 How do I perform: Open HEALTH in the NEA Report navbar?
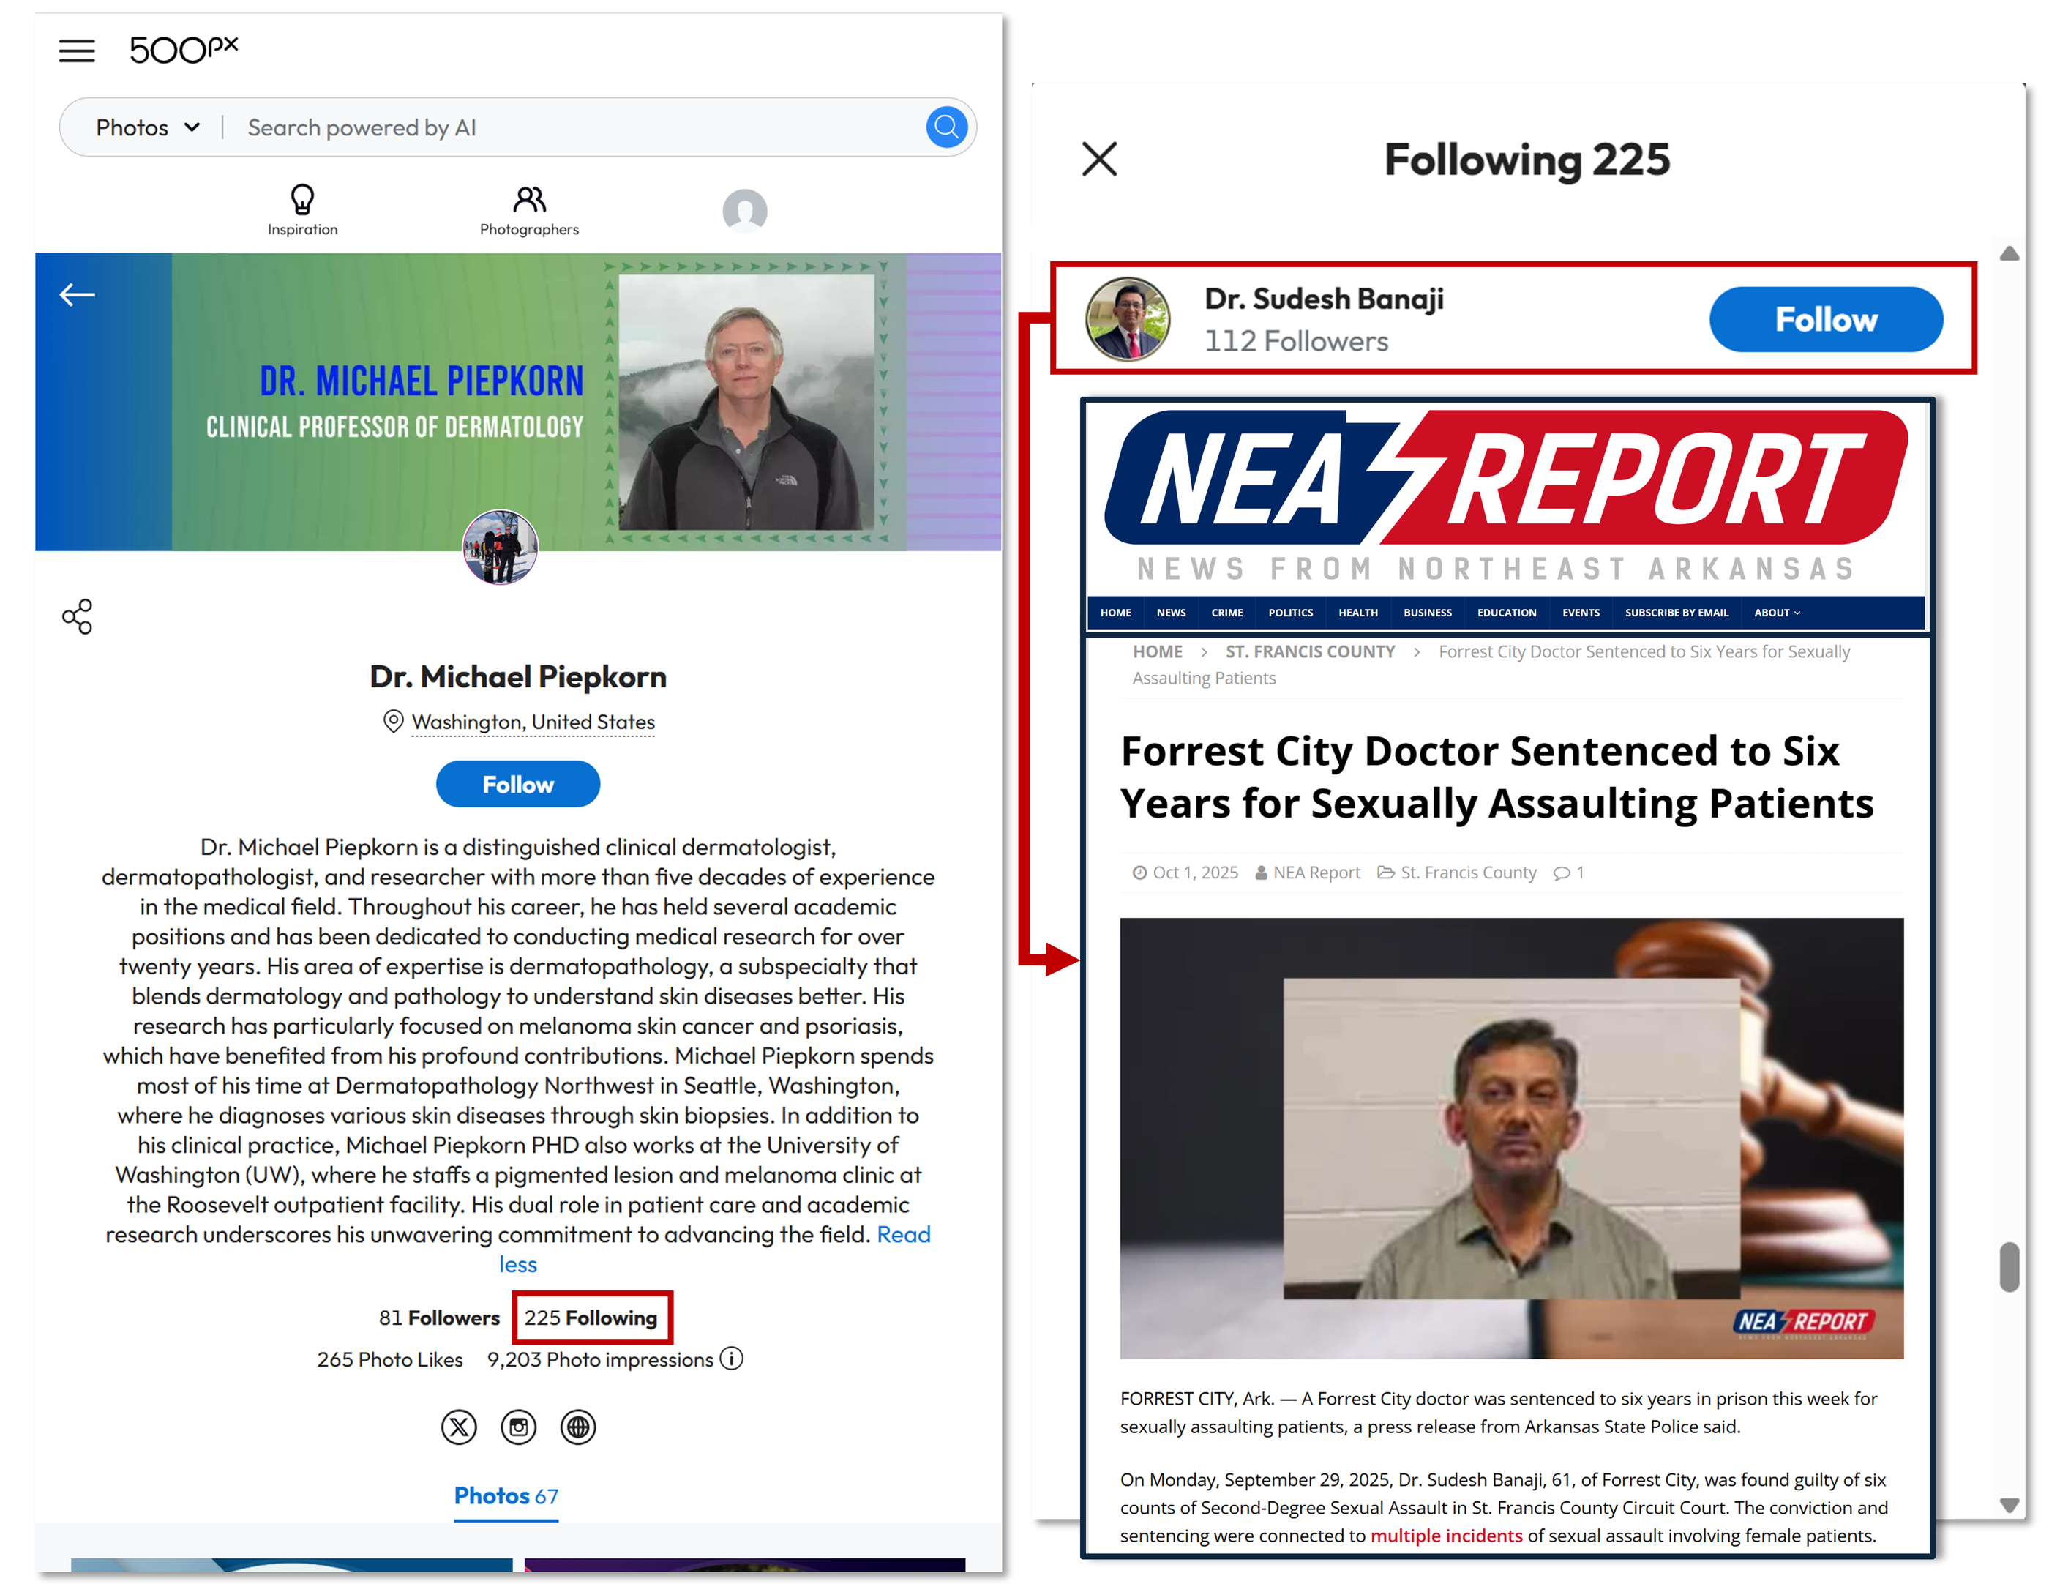point(1358,613)
